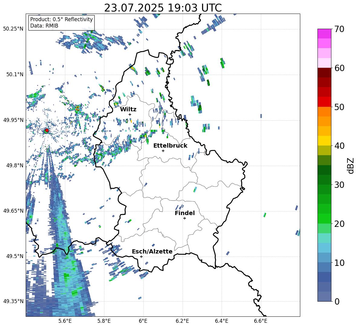Viewport: 358px width, 327px height.
Task: Click the colorbar tick label 30
Action: [339, 185]
